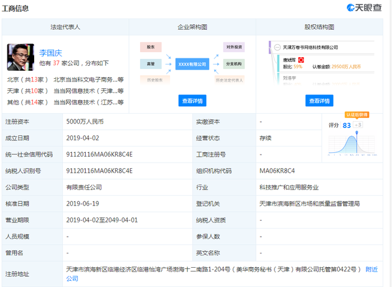Click the 认证后获得 orange badge

click(x=357, y=115)
